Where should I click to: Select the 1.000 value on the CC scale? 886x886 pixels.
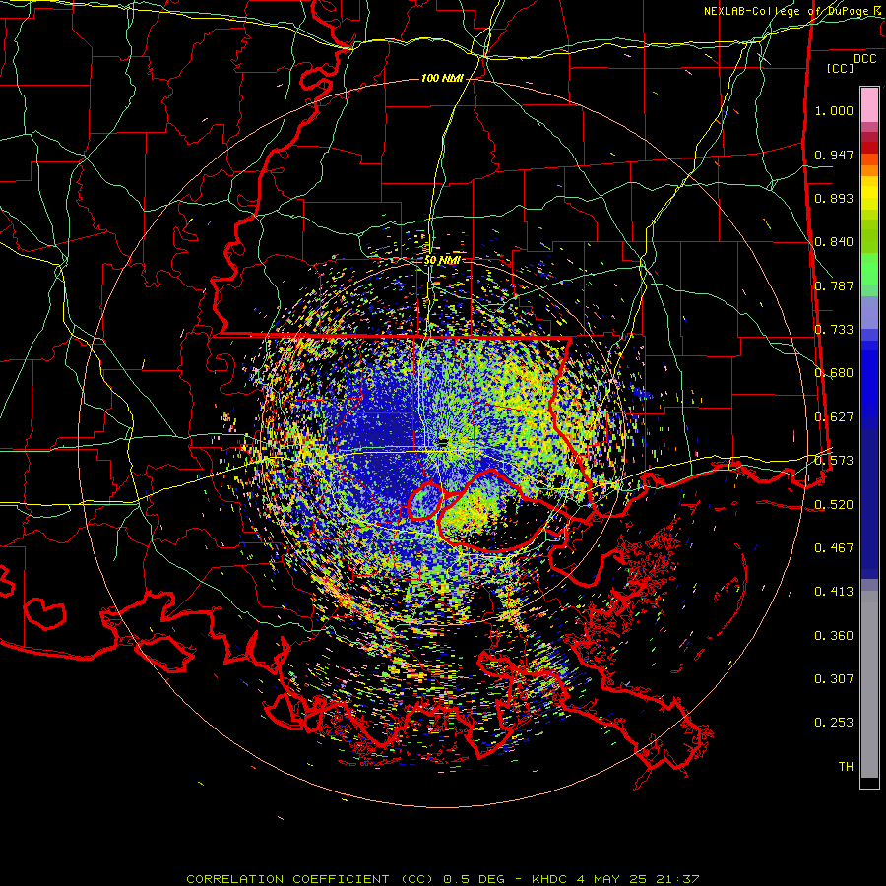(x=834, y=111)
